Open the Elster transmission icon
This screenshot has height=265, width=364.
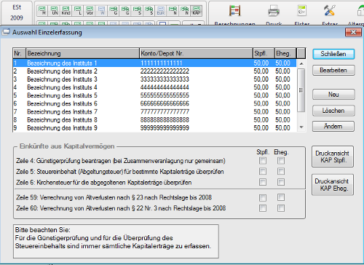pos(302,11)
